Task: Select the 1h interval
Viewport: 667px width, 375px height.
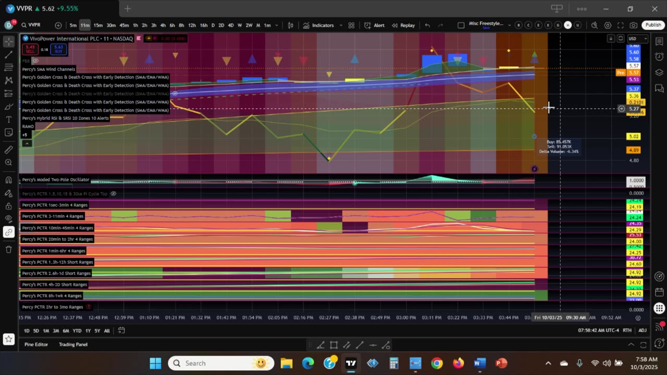Action: click(135, 25)
